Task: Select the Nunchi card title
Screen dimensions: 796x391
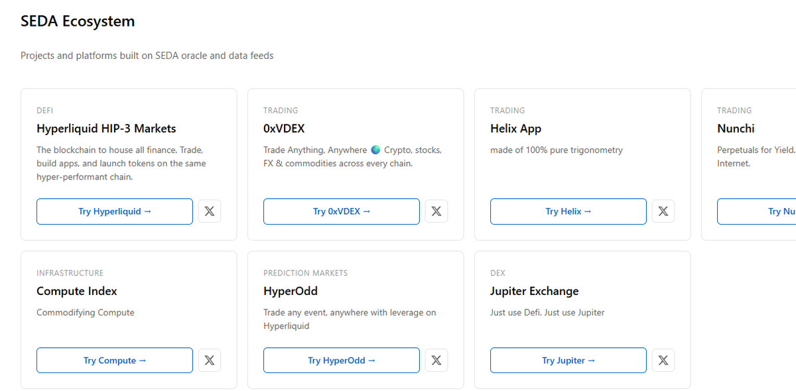Action: (x=736, y=129)
